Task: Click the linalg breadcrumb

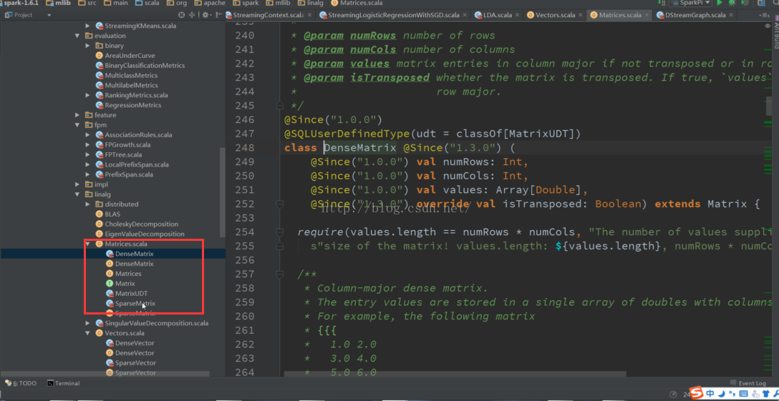Action: (311, 3)
